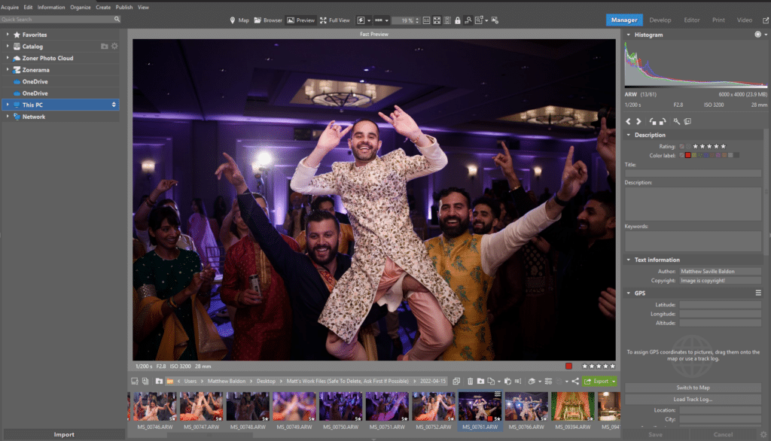Screen dimensions: 771x441
Task: Click the Quick Search magnifier icon
Action: click(117, 19)
